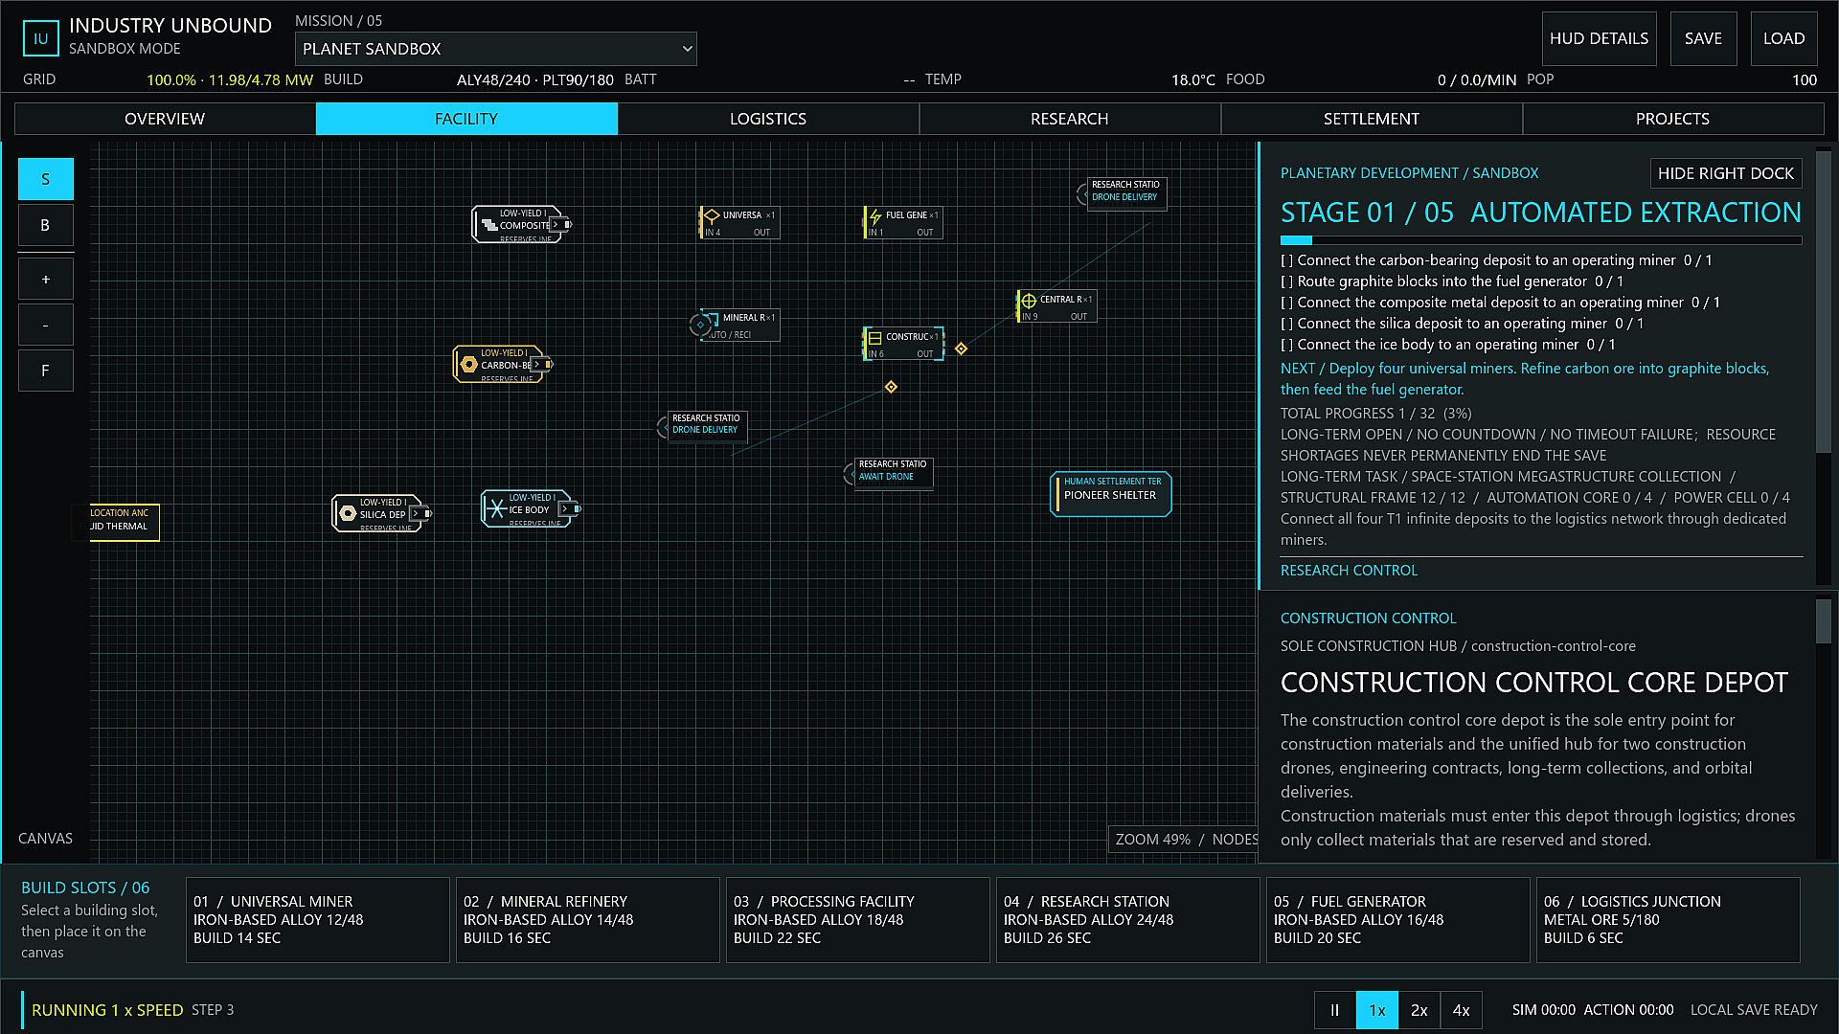This screenshot has width=1839, height=1034.
Task: Click the Stage 01 progress bar
Action: pos(1541,240)
